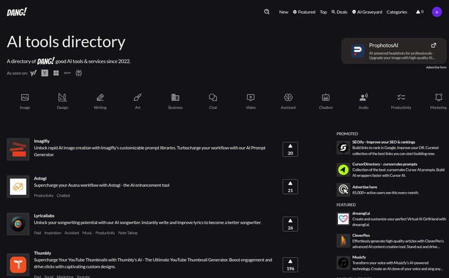Open the Design category icon

62,97
